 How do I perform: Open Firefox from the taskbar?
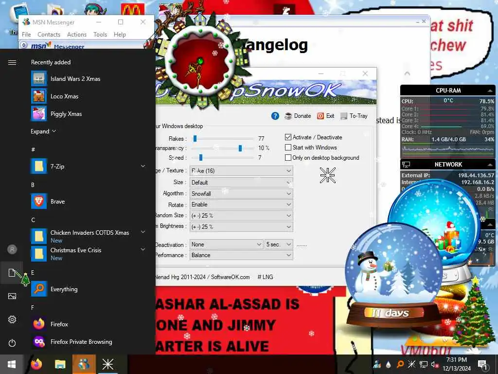tap(36, 364)
